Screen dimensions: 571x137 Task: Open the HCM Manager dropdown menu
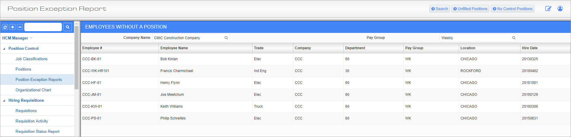click(x=31, y=38)
